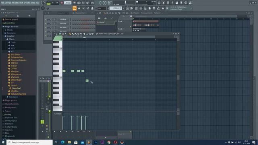Start playback with the play button

53,3
